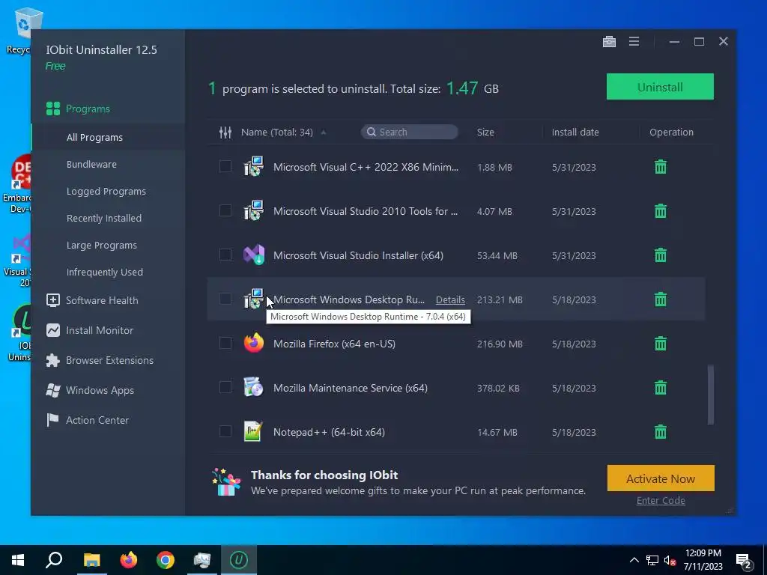Click the program list vertical scrollbar
The height and width of the screenshot is (575, 767).
point(710,395)
